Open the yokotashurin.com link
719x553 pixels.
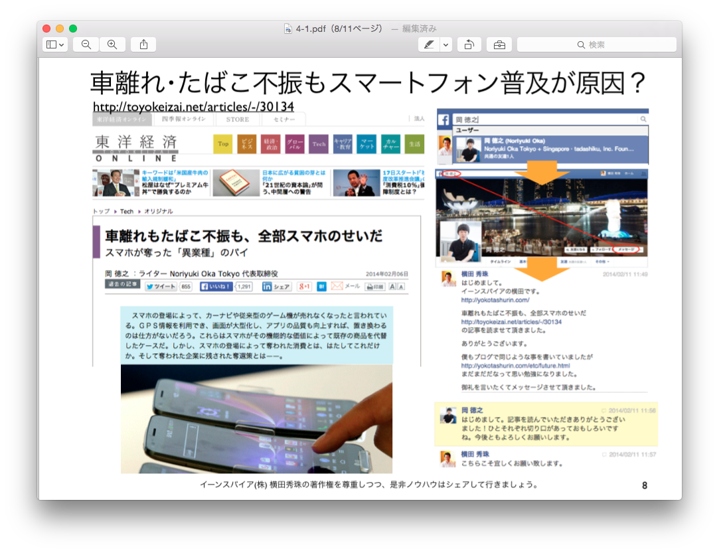[495, 300]
